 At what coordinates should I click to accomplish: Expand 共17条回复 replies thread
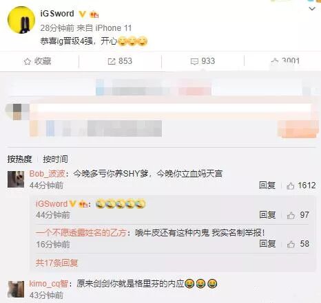click(x=56, y=262)
